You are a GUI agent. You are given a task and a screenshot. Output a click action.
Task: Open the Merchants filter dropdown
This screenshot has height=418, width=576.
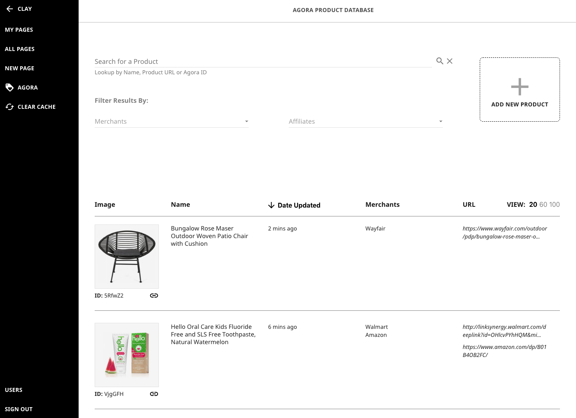(168, 121)
